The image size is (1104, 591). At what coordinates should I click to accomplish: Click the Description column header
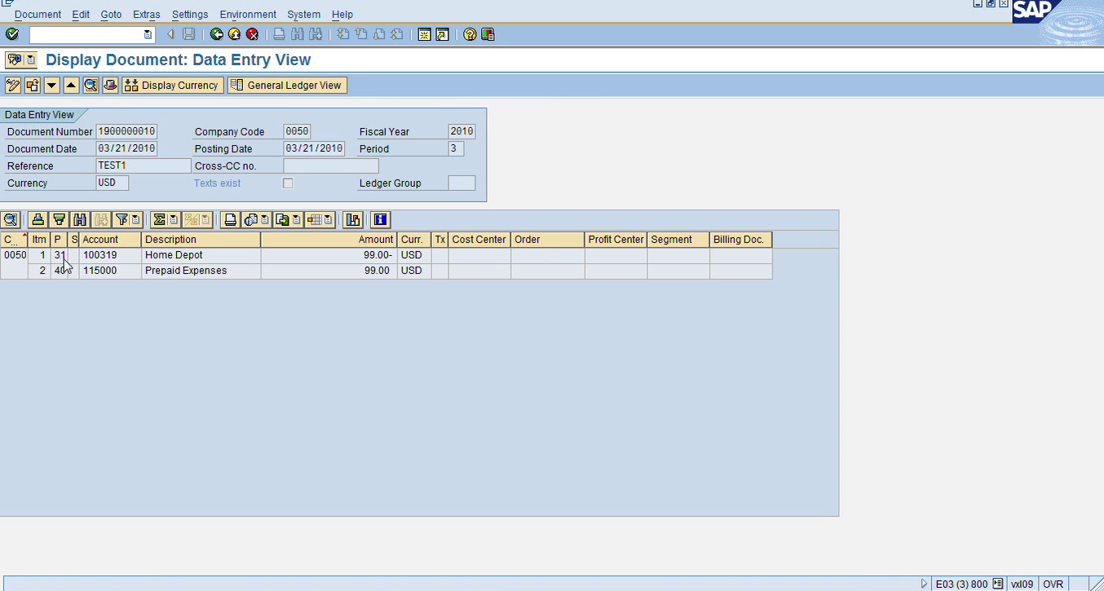pos(201,240)
